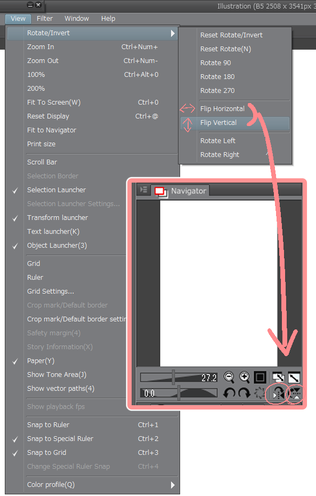Viewport: 316px width, 496px height.
Task: Choose Reset Display
Action: click(x=92, y=116)
